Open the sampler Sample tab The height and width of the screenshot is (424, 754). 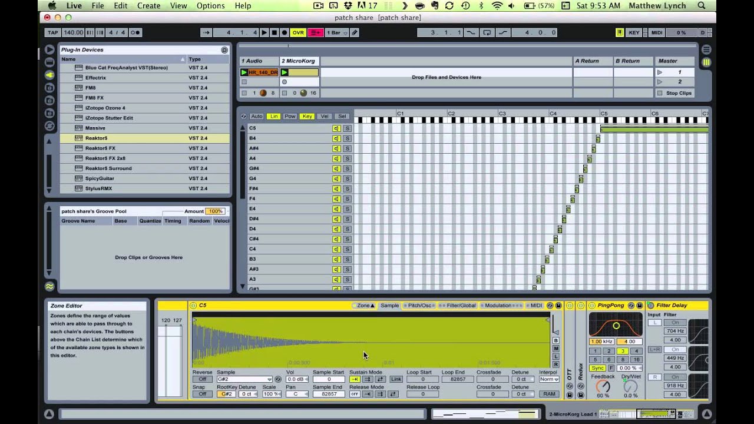tap(389, 306)
